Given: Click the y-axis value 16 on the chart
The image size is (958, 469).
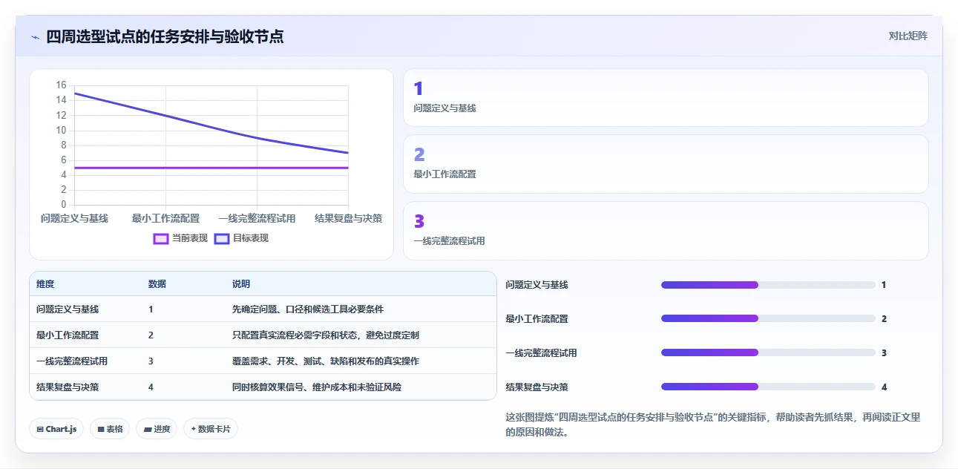Looking at the screenshot, I should click(x=61, y=85).
